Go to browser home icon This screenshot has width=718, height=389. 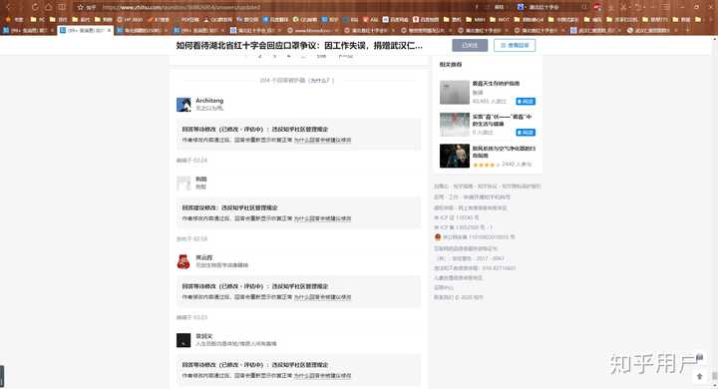[49, 7]
